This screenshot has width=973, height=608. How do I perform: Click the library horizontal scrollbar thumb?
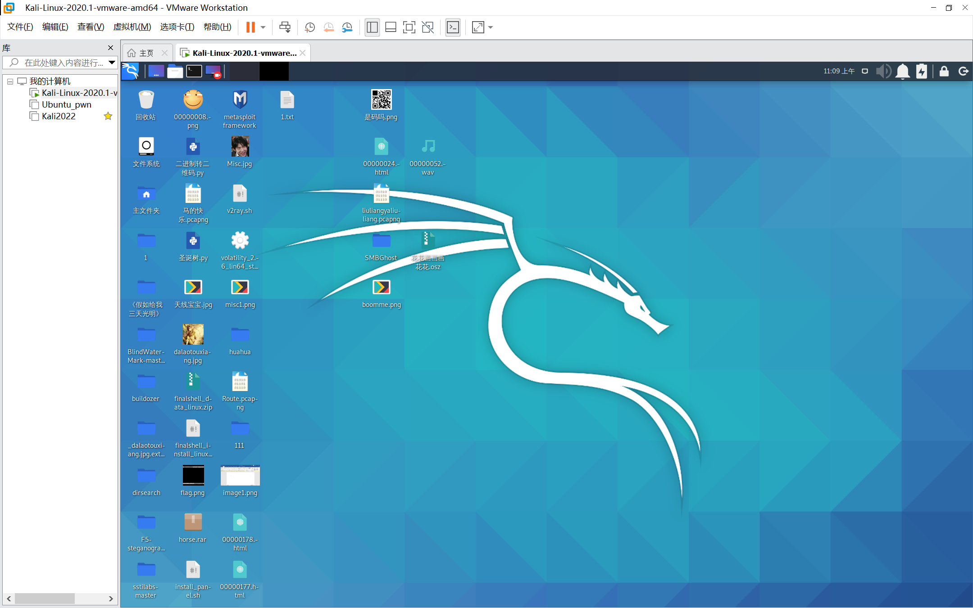point(45,599)
